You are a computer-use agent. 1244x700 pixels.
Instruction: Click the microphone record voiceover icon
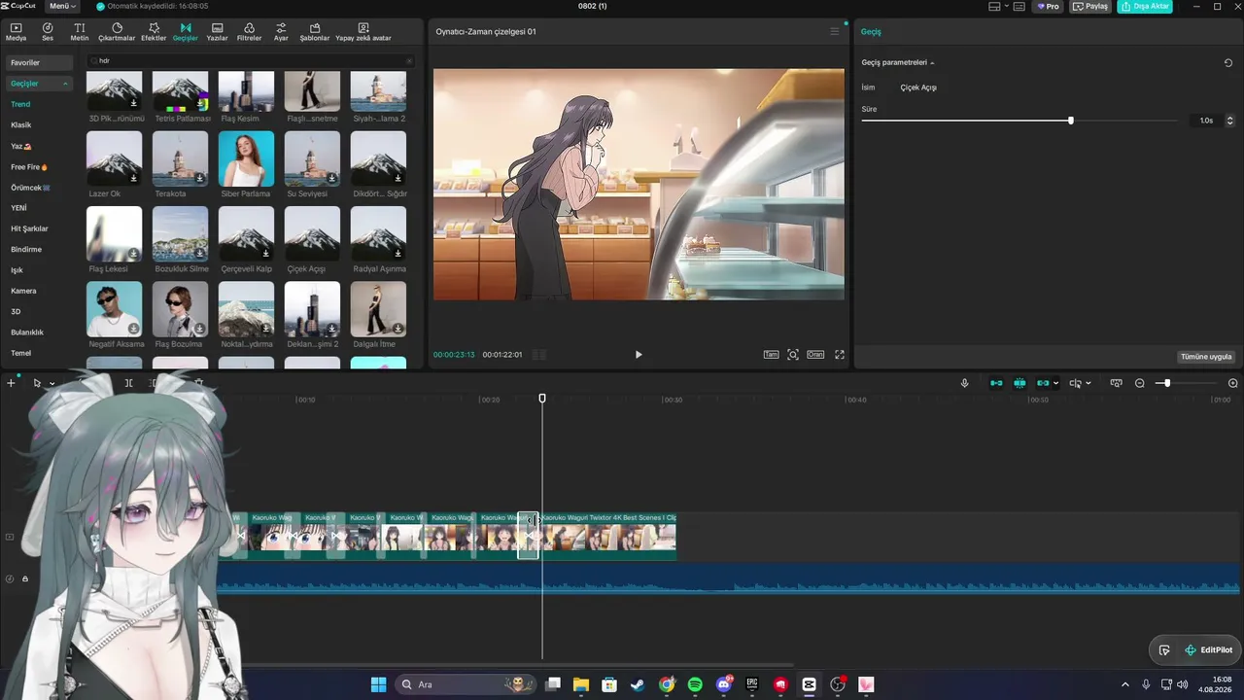[965, 383]
